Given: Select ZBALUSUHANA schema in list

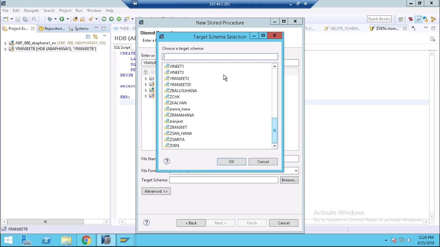Looking at the screenshot, I should click(x=183, y=91).
